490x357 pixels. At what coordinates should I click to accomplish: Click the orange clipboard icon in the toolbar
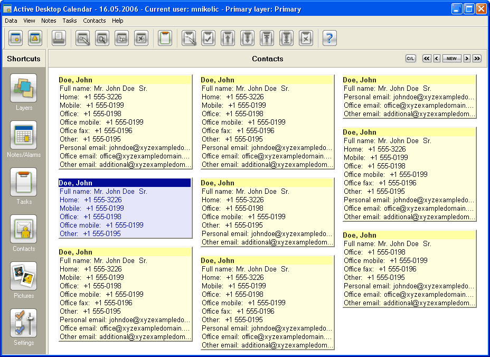click(x=165, y=38)
